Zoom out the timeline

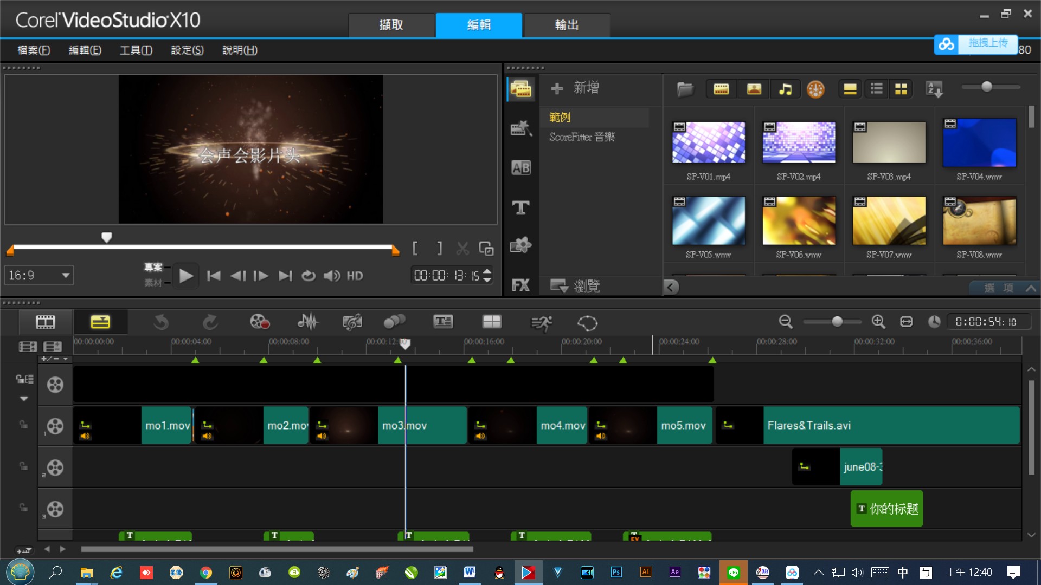[786, 322]
